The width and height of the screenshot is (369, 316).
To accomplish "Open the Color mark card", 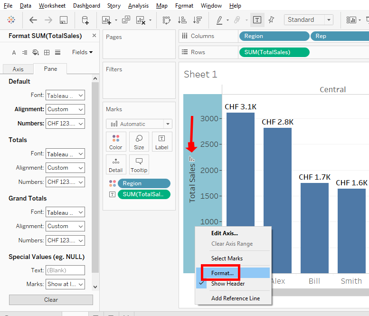I will 116,142.
